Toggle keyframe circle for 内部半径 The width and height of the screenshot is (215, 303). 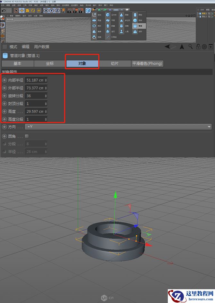[4, 80]
